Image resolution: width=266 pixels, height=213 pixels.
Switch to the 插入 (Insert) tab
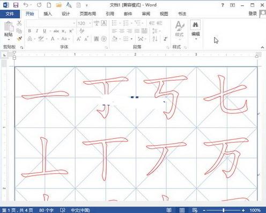coord(48,14)
